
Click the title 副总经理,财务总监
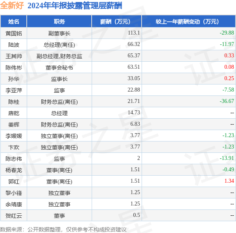(59, 56)
